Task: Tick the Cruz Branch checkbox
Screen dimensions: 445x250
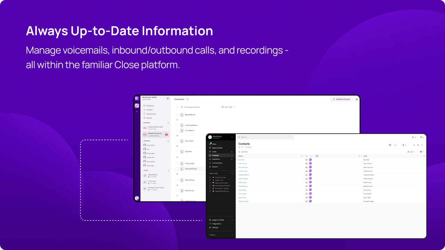Action: [x=177, y=131]
